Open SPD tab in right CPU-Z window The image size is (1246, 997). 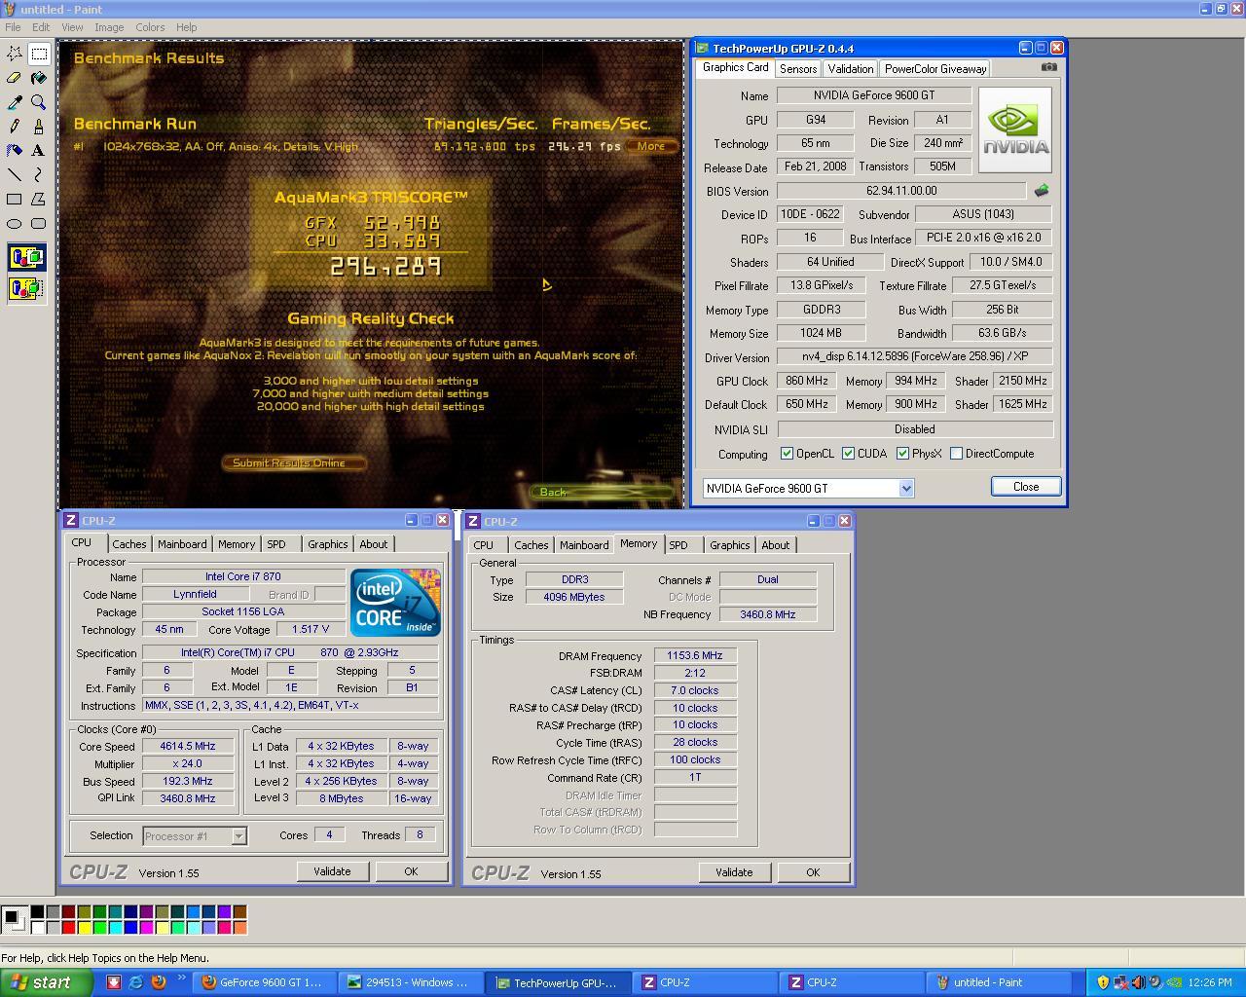coord(678,545)
